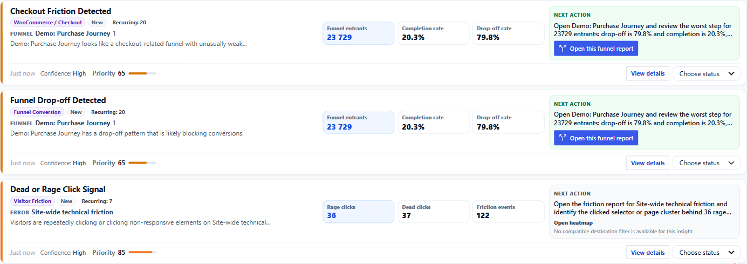
Task: Open Demo: Purchase Journey link in Checkout card
Action: [x=73, y=33]
